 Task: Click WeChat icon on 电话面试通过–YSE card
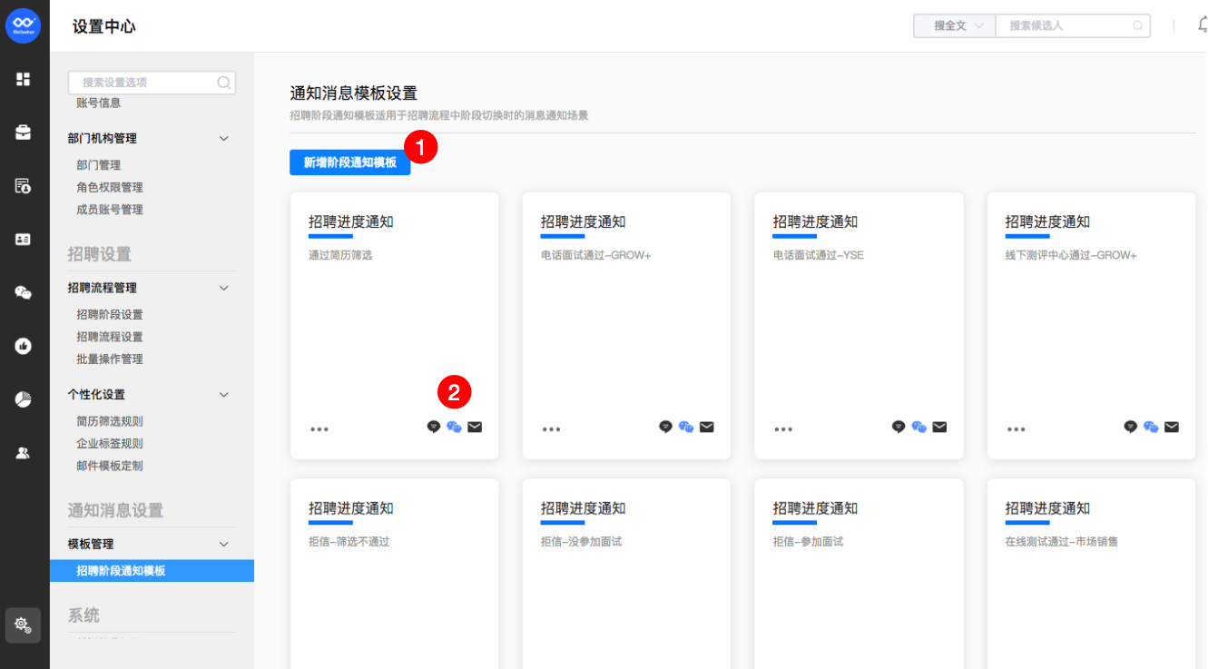(919, 427)
